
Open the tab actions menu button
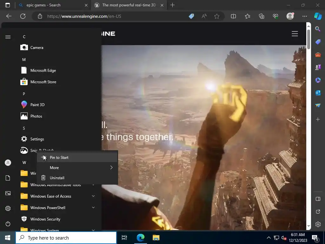click(x=8, y=5)
